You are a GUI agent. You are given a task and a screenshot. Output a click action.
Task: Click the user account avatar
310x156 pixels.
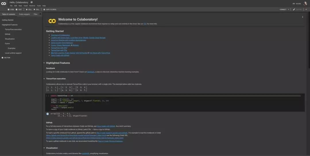[305, 3]
